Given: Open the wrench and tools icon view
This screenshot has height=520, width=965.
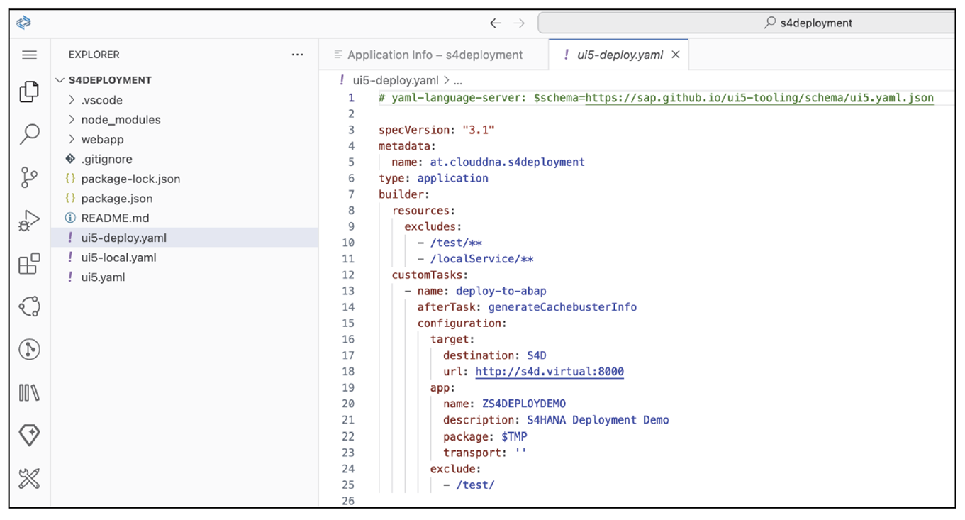Looking at the screenshot, I should click(x=29, y=479).
